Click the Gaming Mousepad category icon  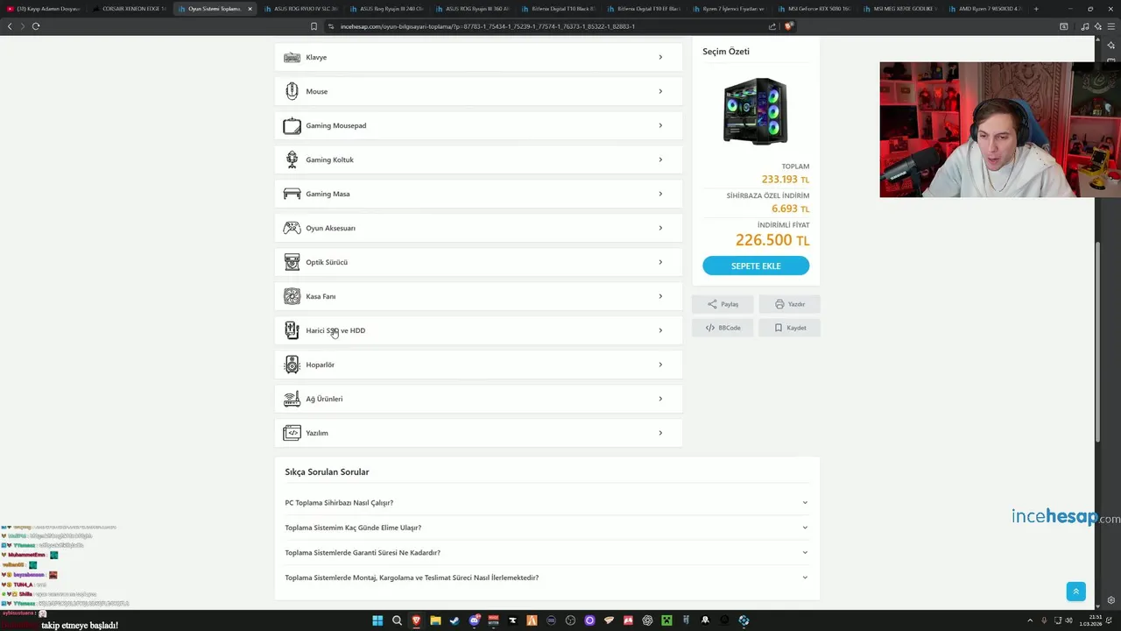pos(292,125)
